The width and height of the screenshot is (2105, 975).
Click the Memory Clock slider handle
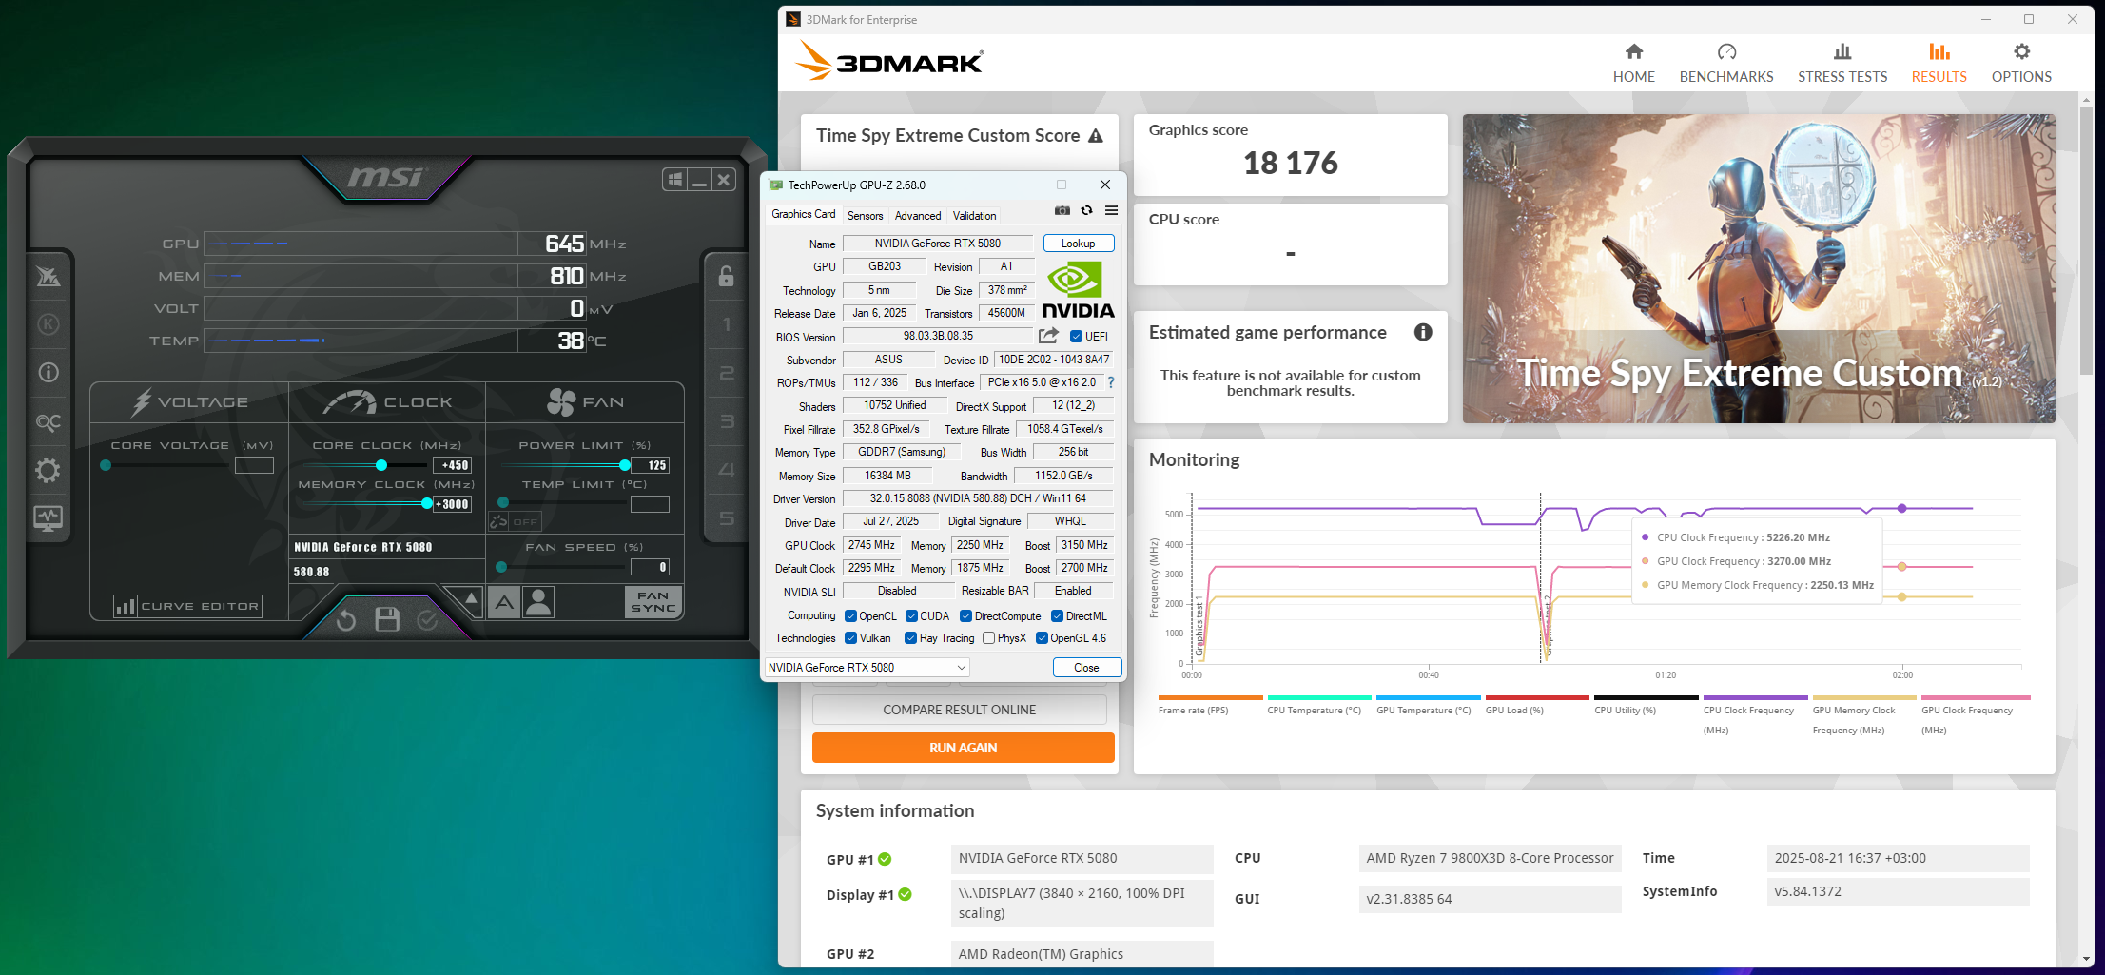[427, 503]
